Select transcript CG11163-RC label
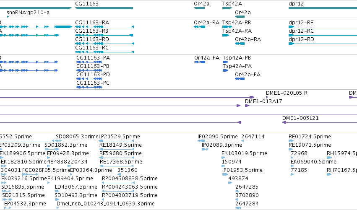The height and width of the screenshot is (210, 357). 92,48
